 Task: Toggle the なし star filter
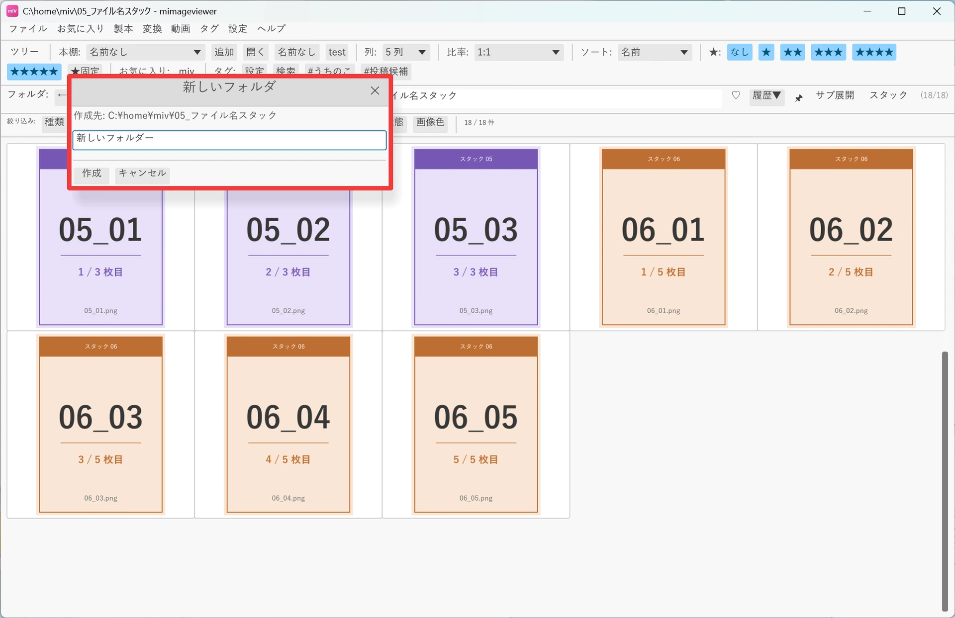[x=740, y=52]
